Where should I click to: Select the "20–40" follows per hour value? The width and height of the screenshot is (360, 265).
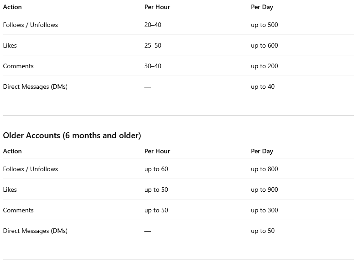153,25
